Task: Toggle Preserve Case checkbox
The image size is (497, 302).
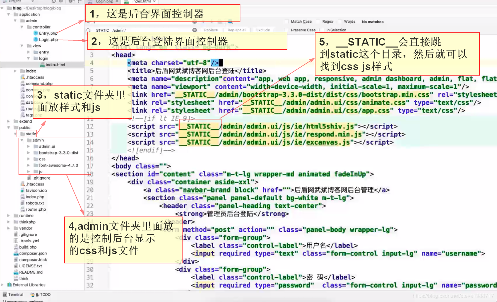Action: click(286, 30)
